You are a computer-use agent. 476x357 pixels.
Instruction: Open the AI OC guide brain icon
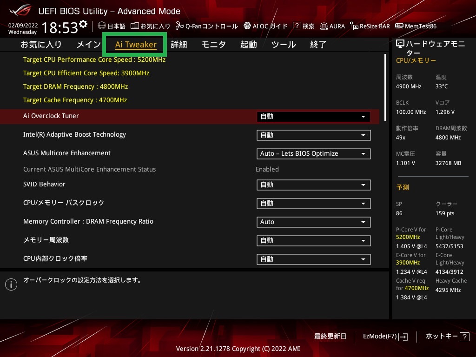247,26
